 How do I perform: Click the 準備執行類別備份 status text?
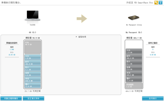coord(11,3)
